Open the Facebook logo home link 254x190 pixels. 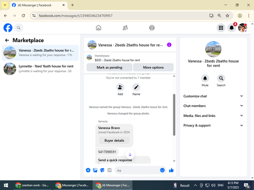coord(8,28)
